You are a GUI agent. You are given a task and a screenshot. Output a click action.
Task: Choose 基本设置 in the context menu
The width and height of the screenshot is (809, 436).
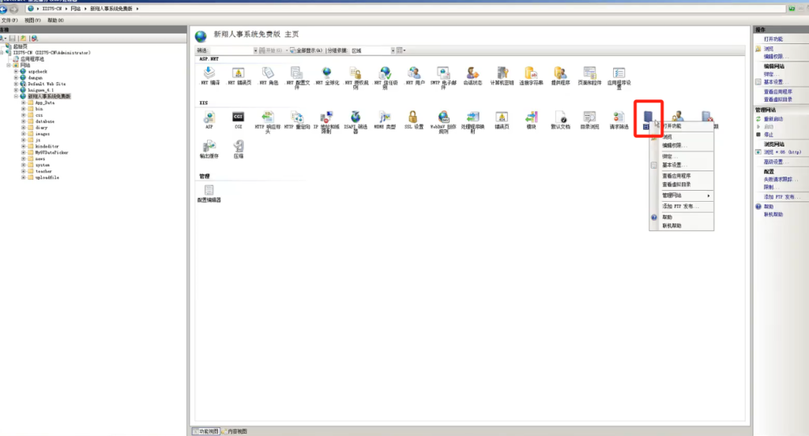(674, 166)
